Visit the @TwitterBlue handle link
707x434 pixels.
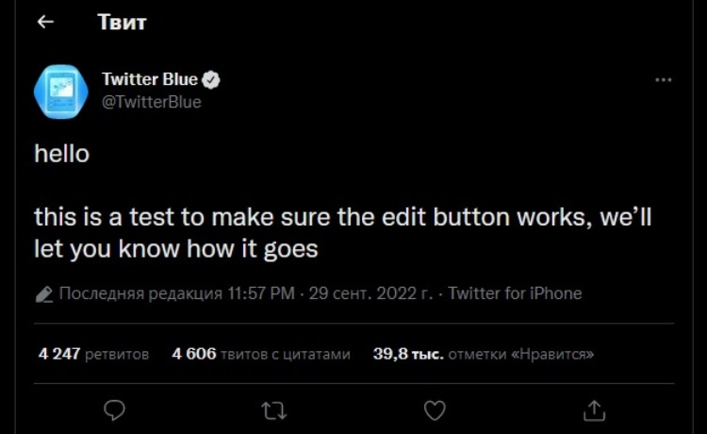152,102
